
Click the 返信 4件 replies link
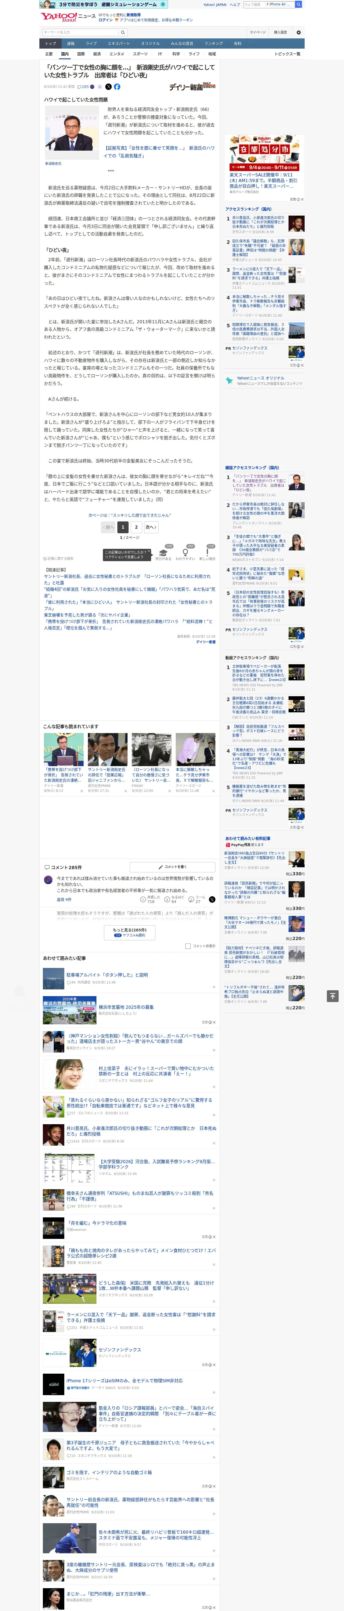64,899
